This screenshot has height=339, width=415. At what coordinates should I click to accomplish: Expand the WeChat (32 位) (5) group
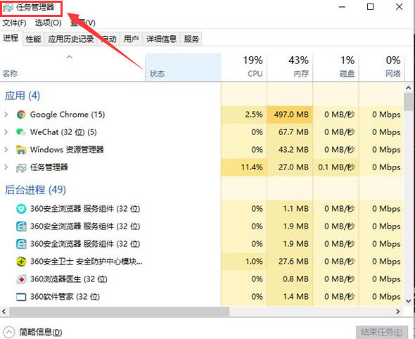tap(6, 132)
